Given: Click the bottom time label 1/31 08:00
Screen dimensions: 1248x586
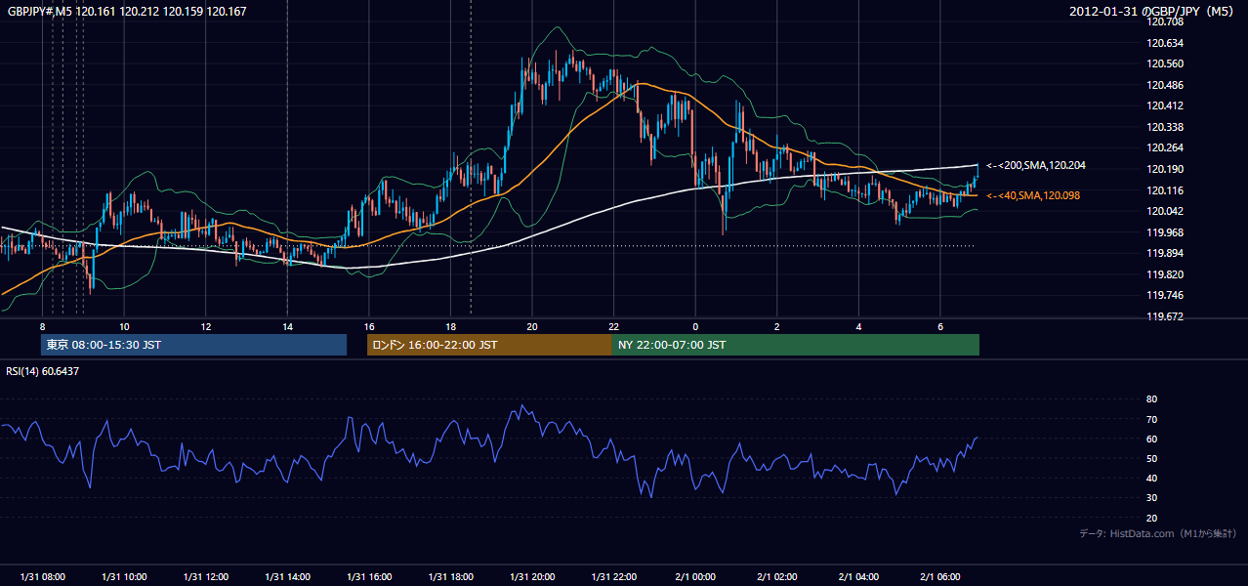Looking at the screenshot, I should click(42, 577).
